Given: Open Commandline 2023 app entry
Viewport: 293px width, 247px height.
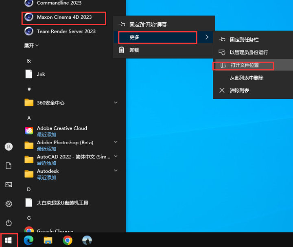Looking at the screenshot, I should [x=59, y=3].
